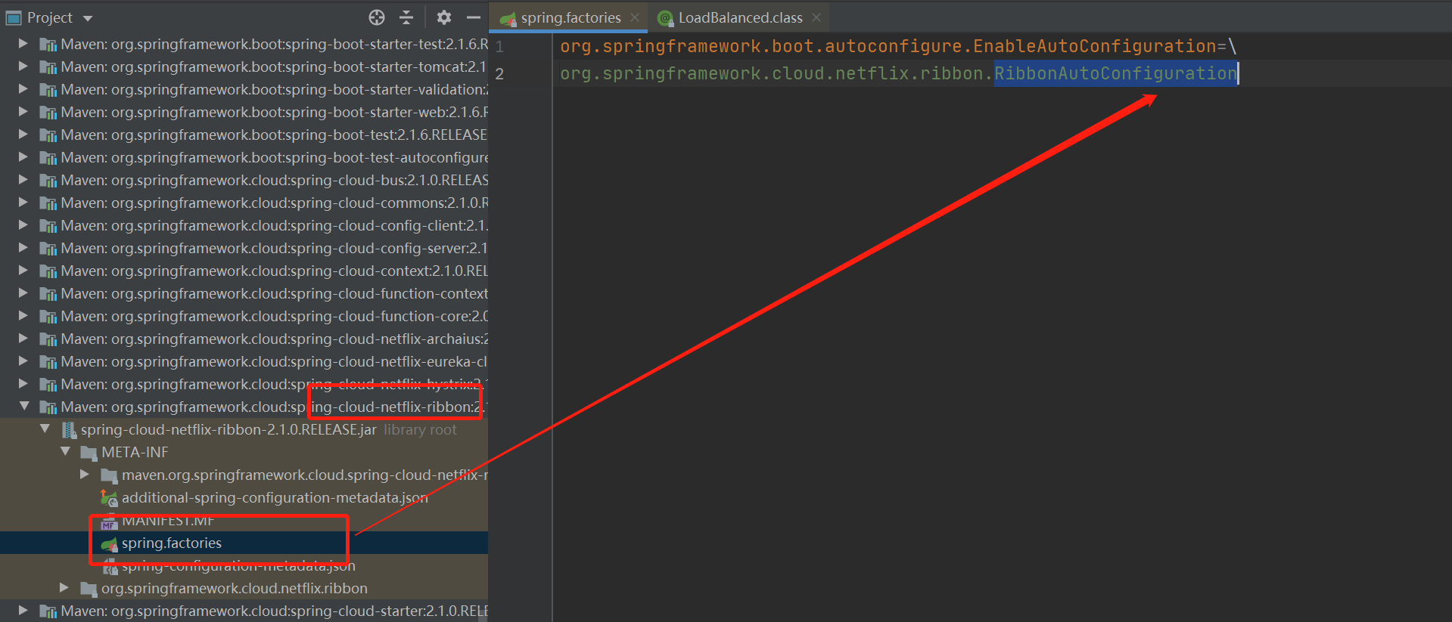Select the spring.factories file in tree
This screenshot has height=622, width=1452.
click(244, 543)
